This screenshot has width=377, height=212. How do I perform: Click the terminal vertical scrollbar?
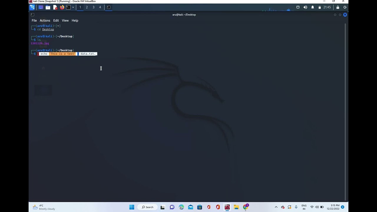[346, 112]
